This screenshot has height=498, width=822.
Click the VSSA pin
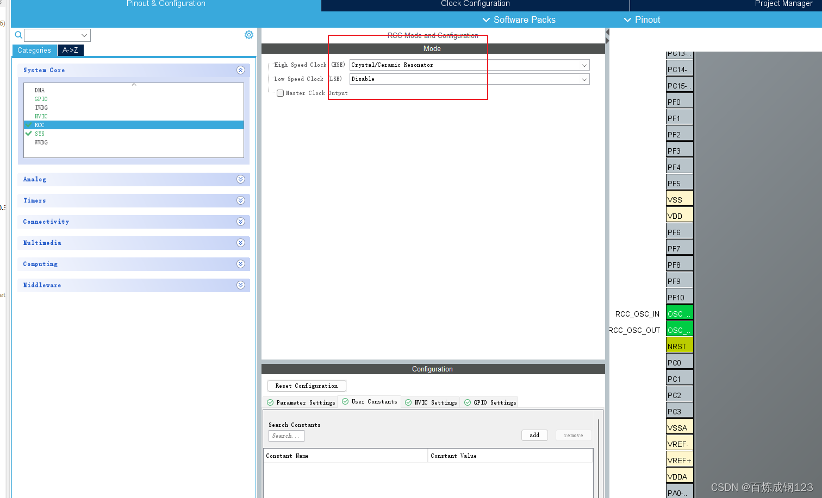tap(680, 427)
